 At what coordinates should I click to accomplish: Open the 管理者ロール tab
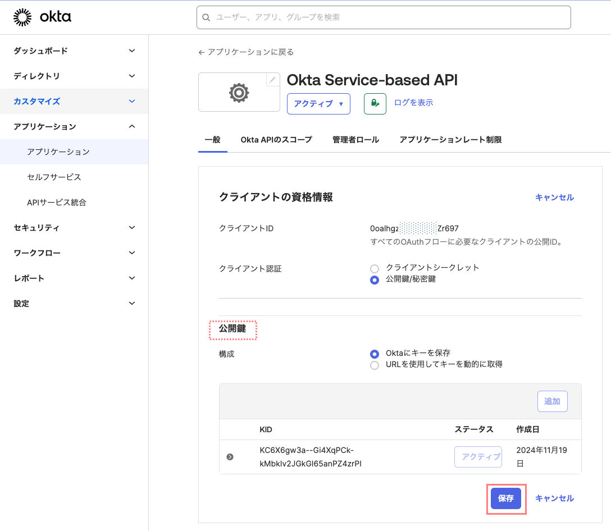(355, 140)
